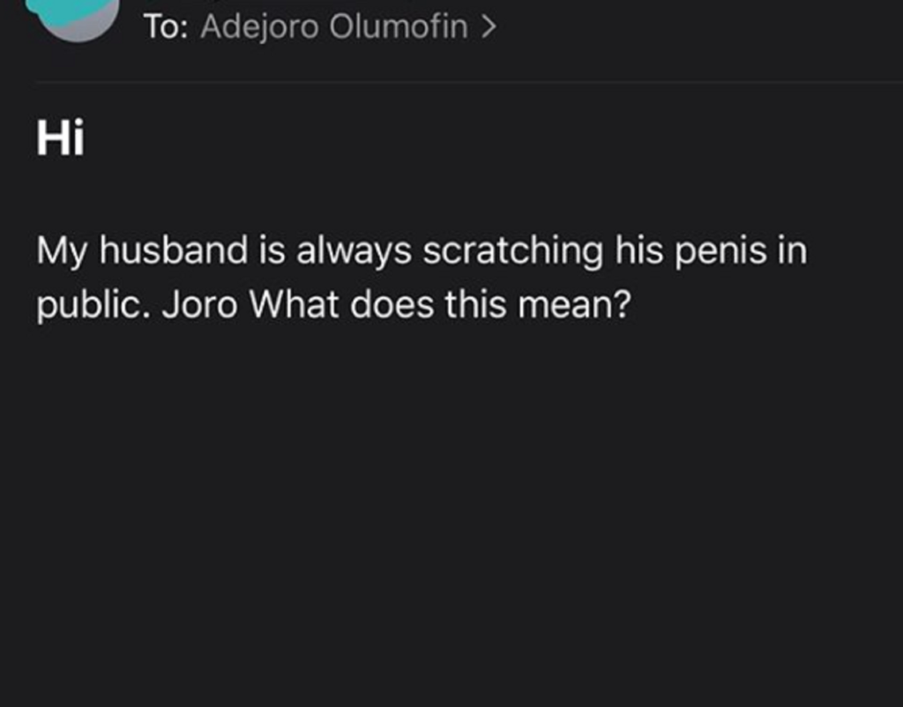
Task: Select the Olumofin surname in recipient field
Action: pos(398,27)
